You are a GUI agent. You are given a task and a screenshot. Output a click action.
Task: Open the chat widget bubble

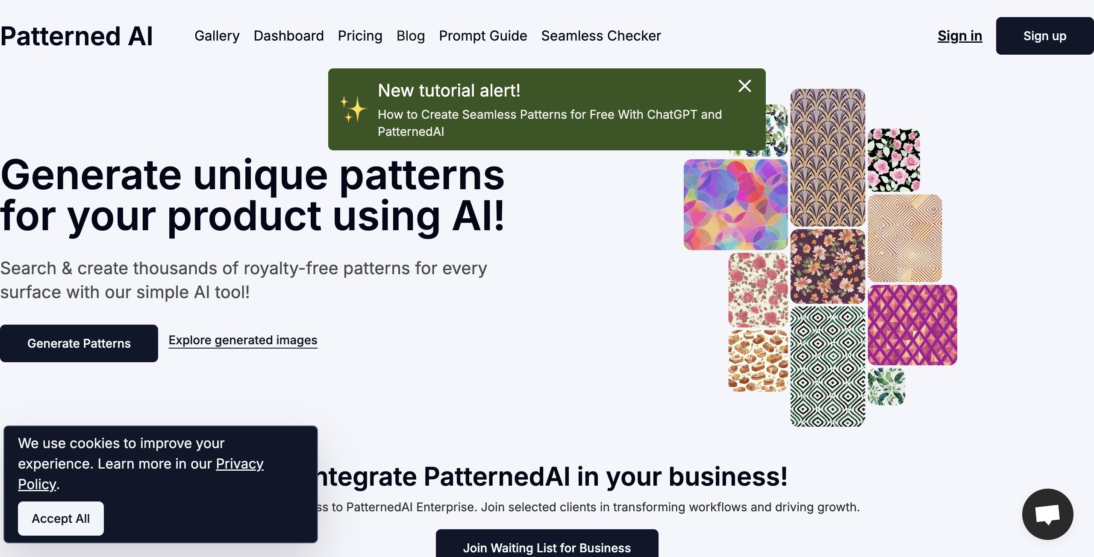(x=1047, y=514)
